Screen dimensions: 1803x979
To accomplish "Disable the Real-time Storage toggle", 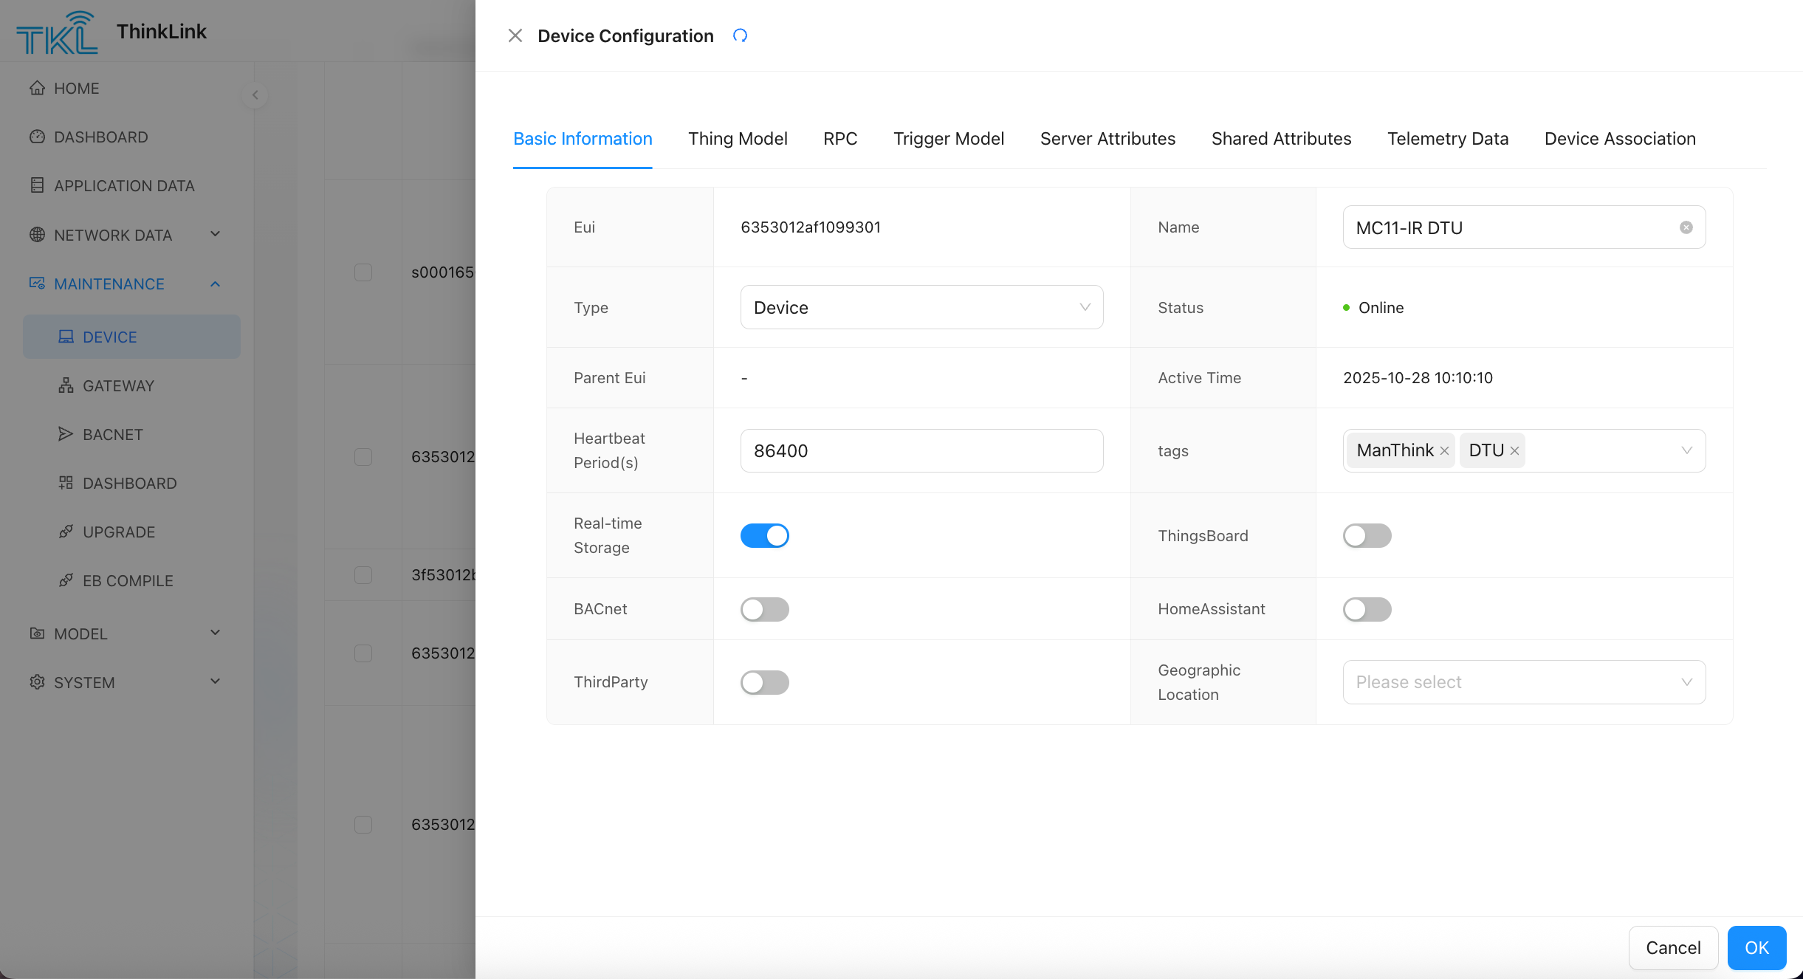I will coord(764,535).
